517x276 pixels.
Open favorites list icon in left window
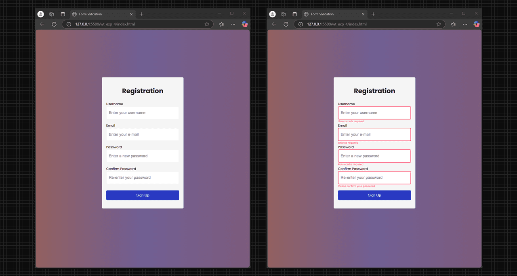221,24
